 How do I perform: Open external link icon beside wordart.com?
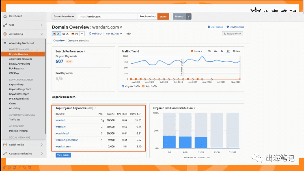tap(121, 27)
